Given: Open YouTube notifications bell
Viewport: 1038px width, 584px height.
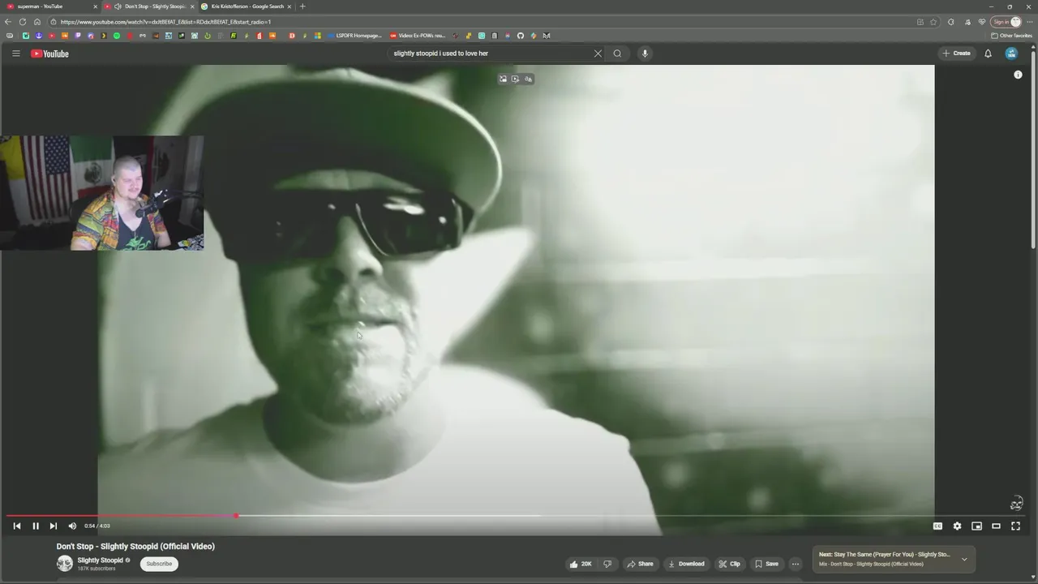Looking at the screenshot, I should coord(988,54).
